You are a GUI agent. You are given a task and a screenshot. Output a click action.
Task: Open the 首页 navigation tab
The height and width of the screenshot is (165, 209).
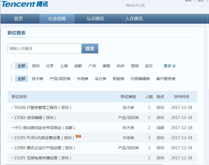[x=18, y=19]
